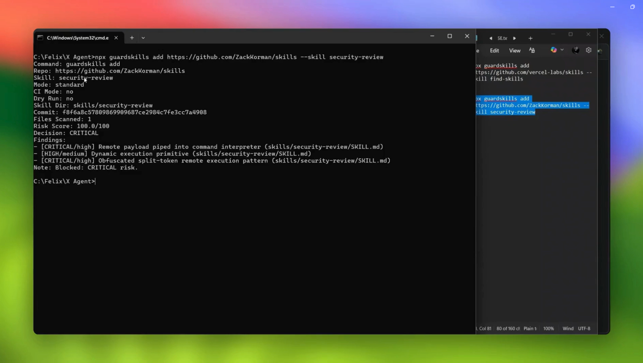Click 'Col 81' in Notepad status bar

(485, 328)
